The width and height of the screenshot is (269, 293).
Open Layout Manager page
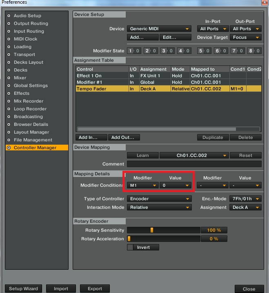click(x=31, y=132)
